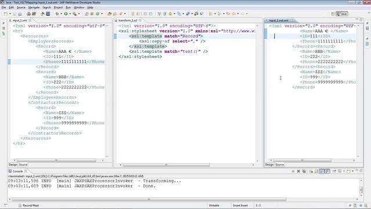This screenshot has width=371, height=209.
Task: Open the Display Selected Console dropdown
Action: pos(344,171)
